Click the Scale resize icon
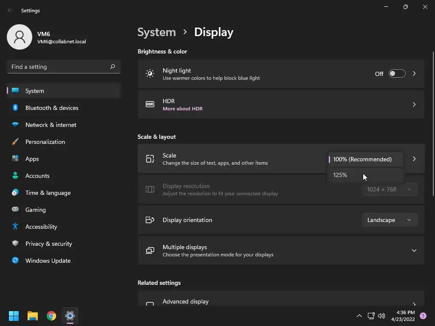The height and width of the screenshot is (326, 435). click(150, 159)
